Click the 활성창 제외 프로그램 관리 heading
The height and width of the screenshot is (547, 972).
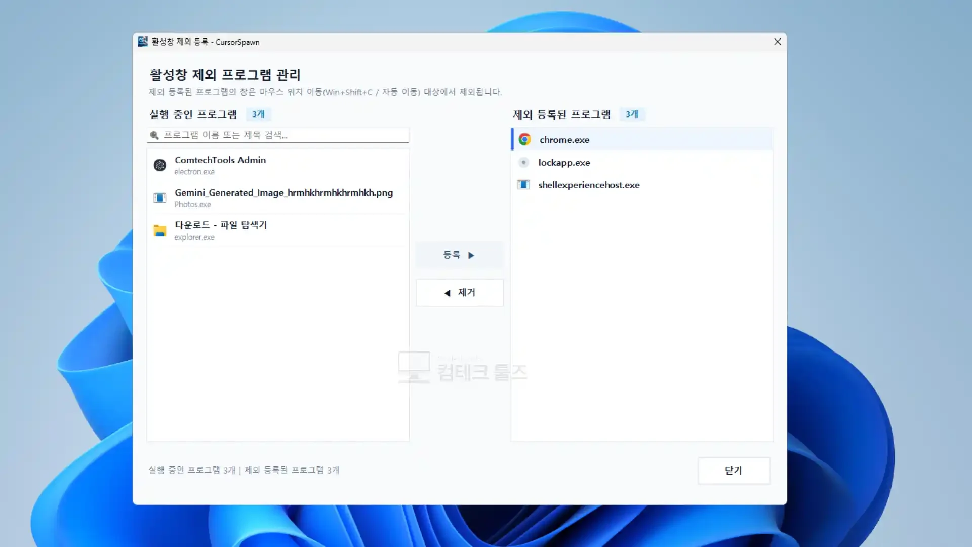(225, 75)
